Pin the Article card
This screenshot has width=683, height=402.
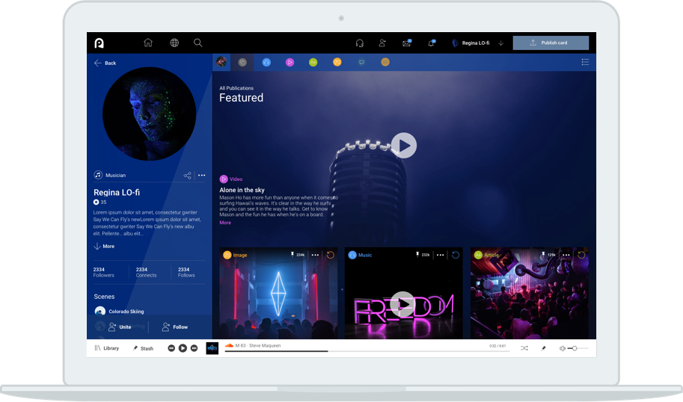pyautogui.click(x=543, y=255)
